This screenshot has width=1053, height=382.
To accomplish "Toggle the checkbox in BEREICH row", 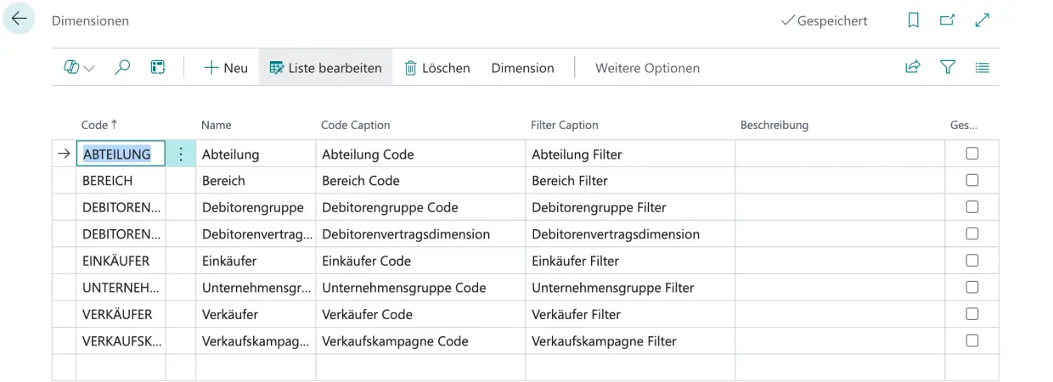I will (972, 181).
